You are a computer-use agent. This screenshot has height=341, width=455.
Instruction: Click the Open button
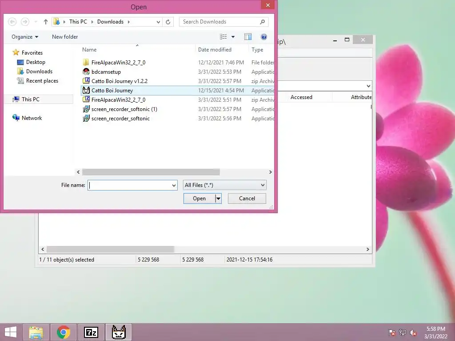[200, 198]
